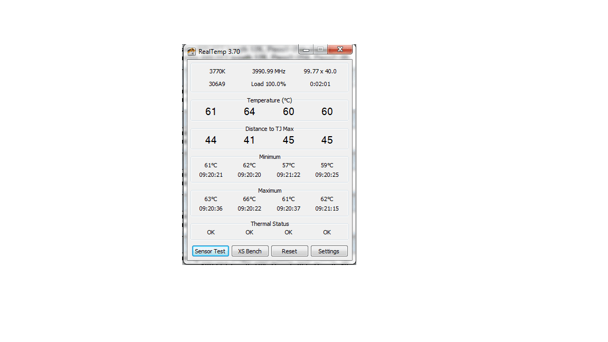This screenshot has width=608, height=342.
Task: Click the core temperature reading 61
Action: [x=211, y=112]
